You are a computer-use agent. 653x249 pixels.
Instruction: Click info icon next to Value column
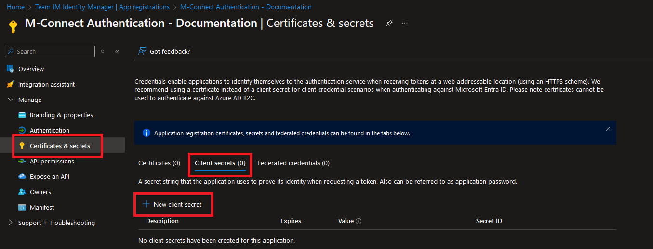click(x=359, y=221)
